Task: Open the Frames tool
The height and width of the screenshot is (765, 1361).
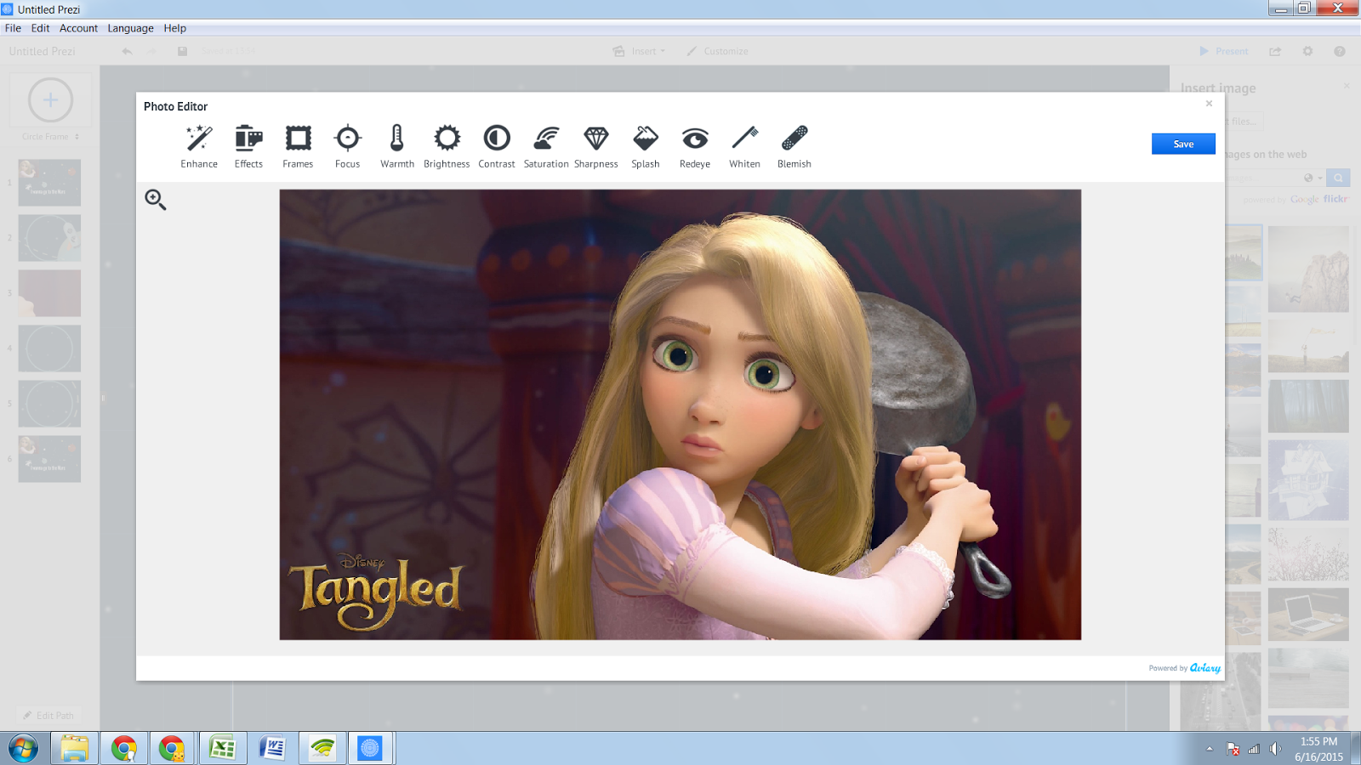Action: click(298, 146)
